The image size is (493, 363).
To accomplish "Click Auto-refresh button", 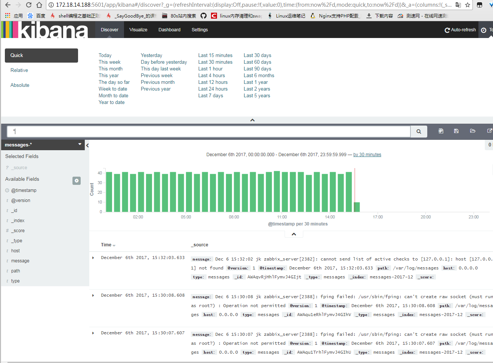I will 460,30.
